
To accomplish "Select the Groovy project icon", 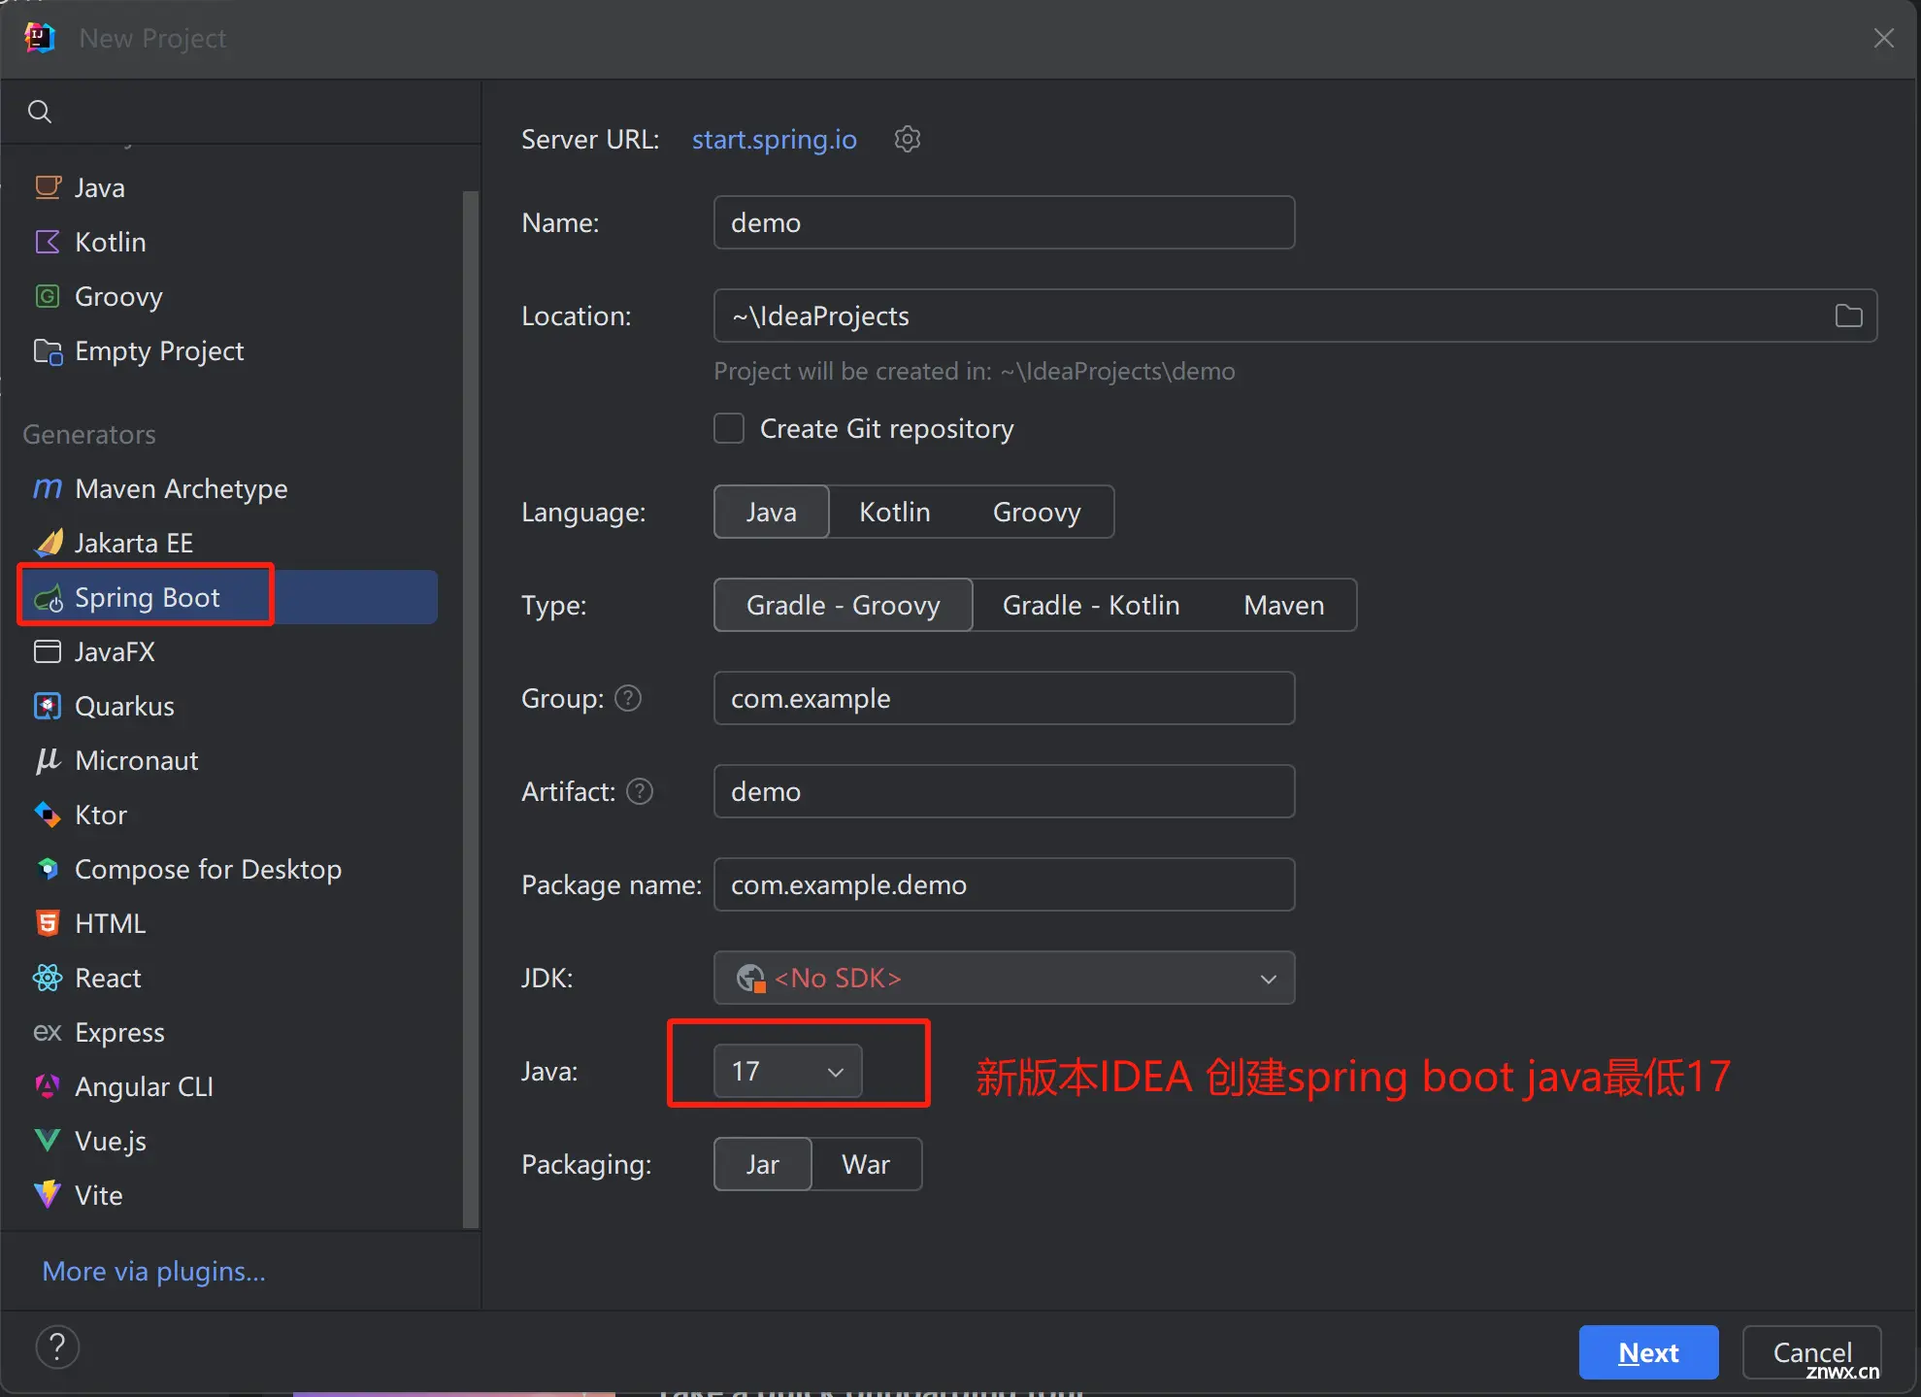I will pos(48,296).
